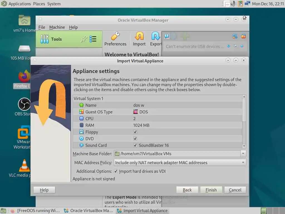Image resolution: width=285 pixels, height=214 pixels.
Task: Open the Machine menu
Action: pyautogui.click(x=57, y=27)
